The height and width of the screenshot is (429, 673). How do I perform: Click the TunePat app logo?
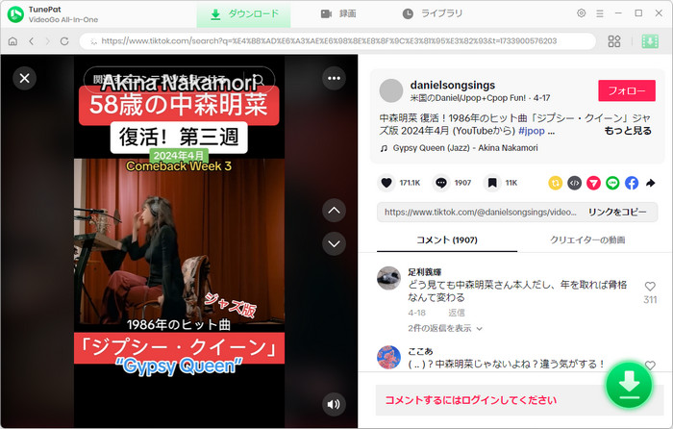tap(15, 14)
